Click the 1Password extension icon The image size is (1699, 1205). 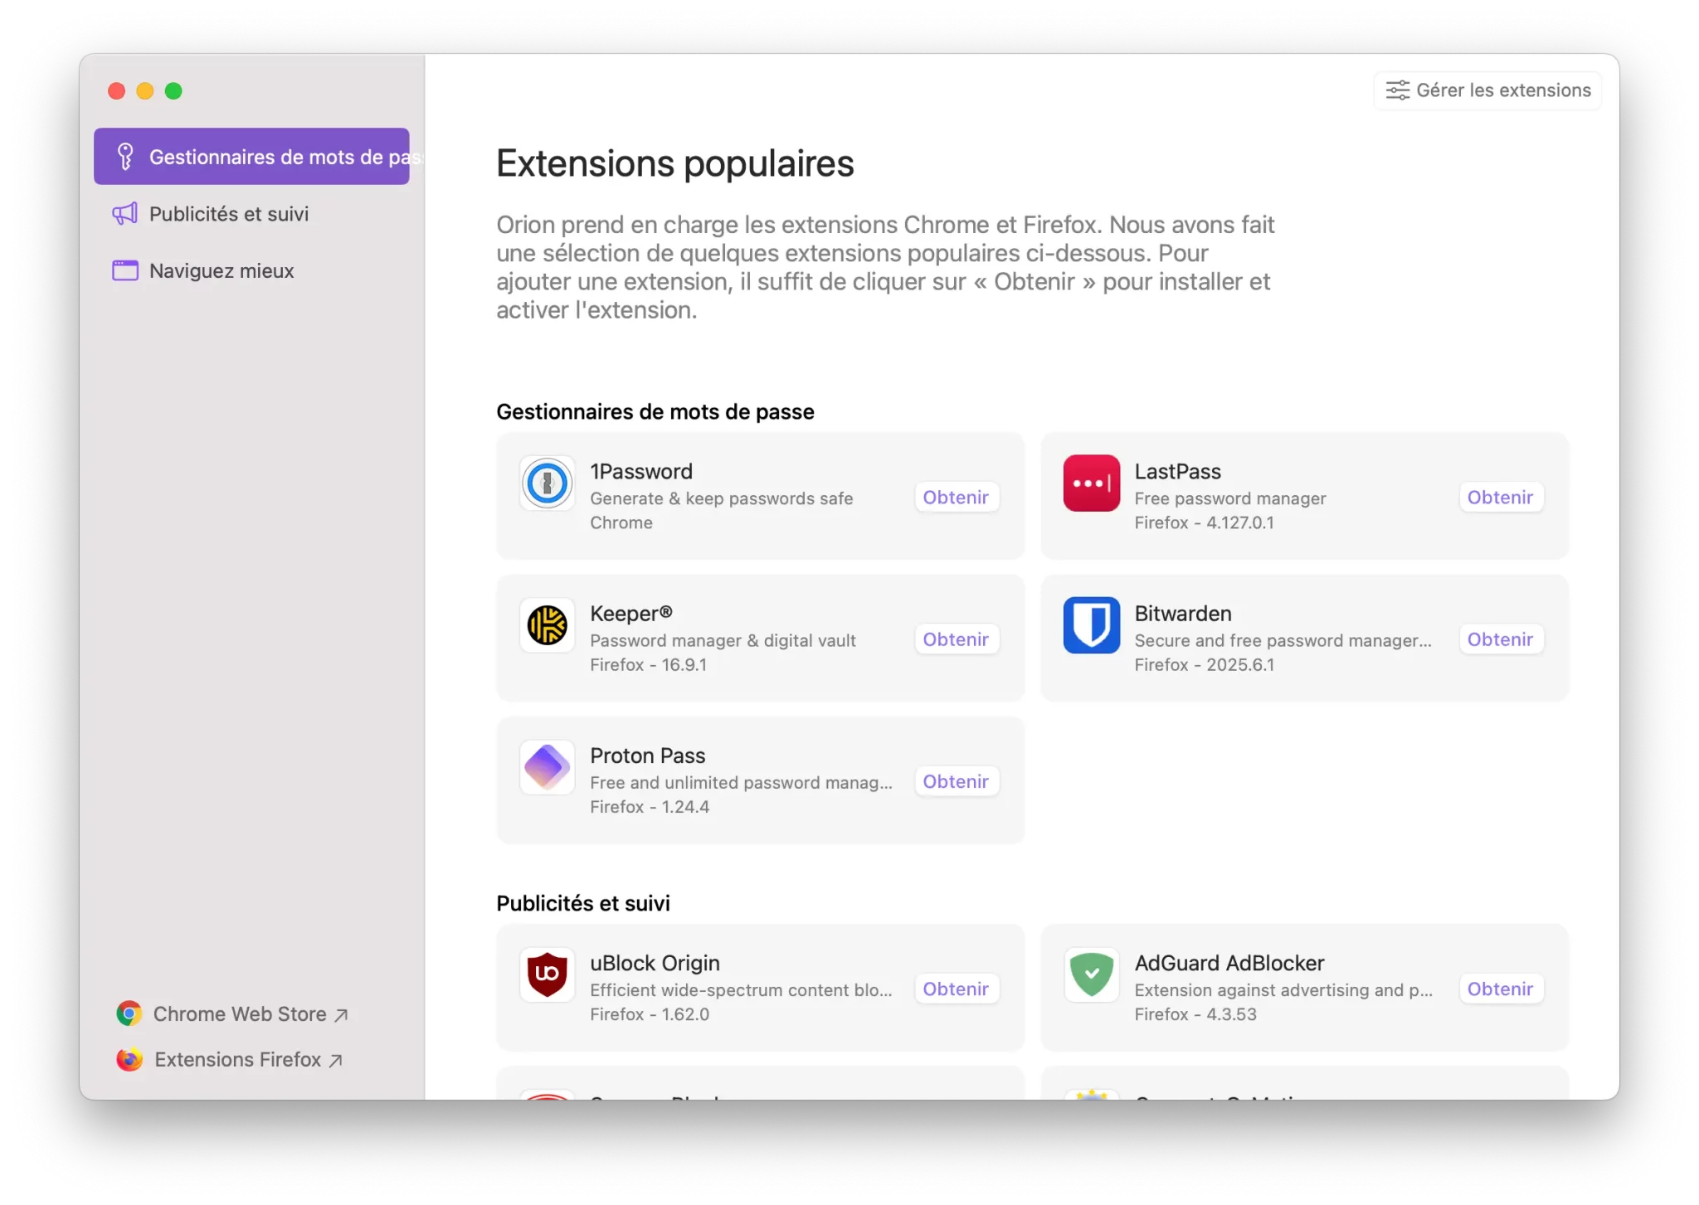tap(547, 483)
